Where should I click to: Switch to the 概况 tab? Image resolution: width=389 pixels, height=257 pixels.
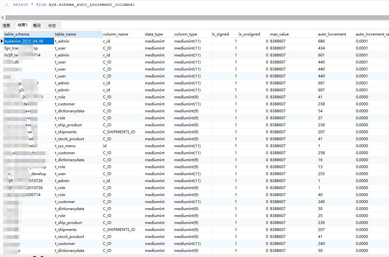[37, 25]
